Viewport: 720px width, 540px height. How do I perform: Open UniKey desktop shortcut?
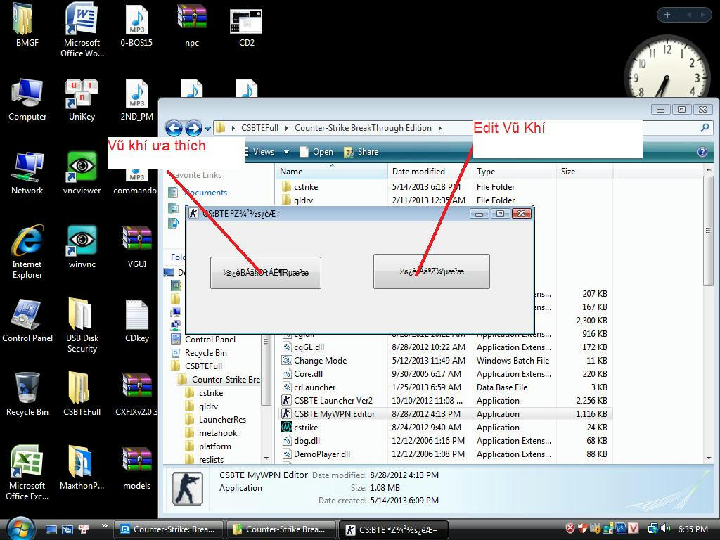coord(82,100)
